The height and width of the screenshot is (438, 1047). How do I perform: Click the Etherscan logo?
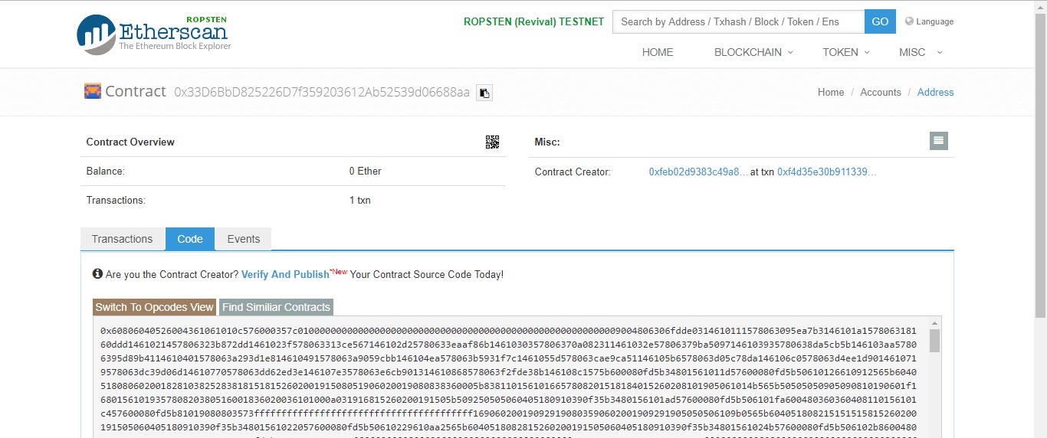coord(153,34)
